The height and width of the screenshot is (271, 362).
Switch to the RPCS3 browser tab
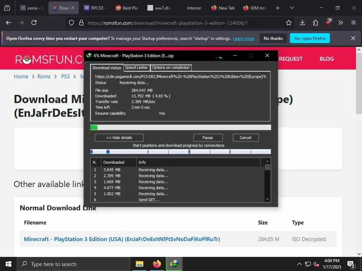tap(95, 8)
